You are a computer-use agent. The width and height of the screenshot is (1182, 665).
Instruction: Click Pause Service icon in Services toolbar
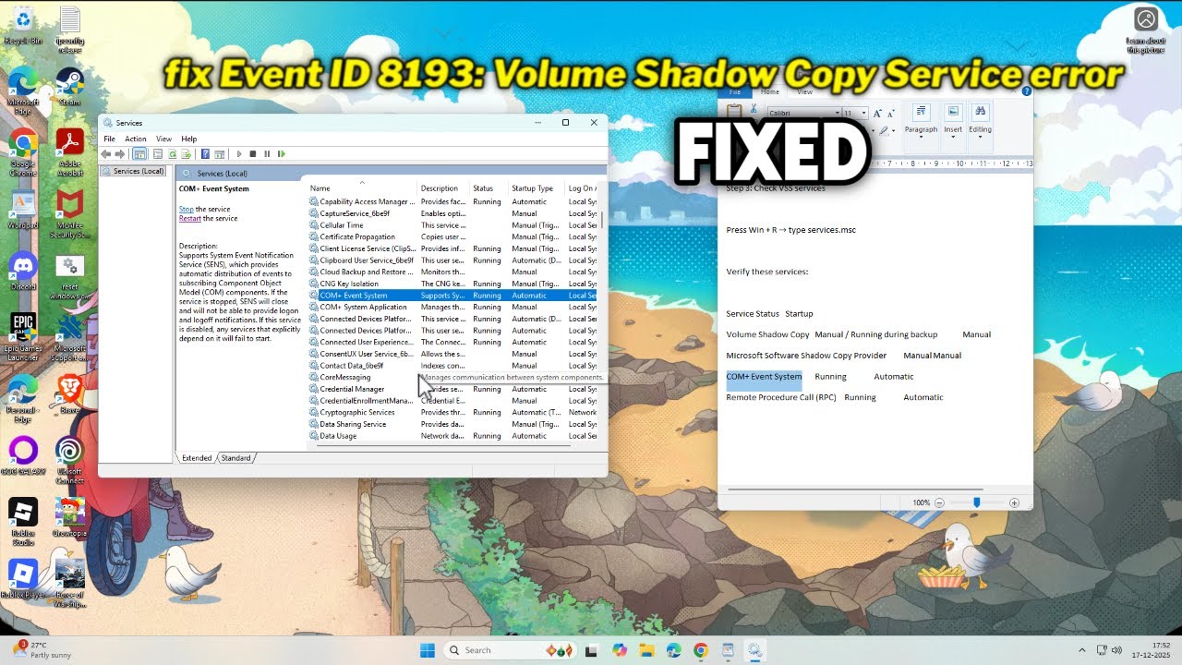(267, 154)
